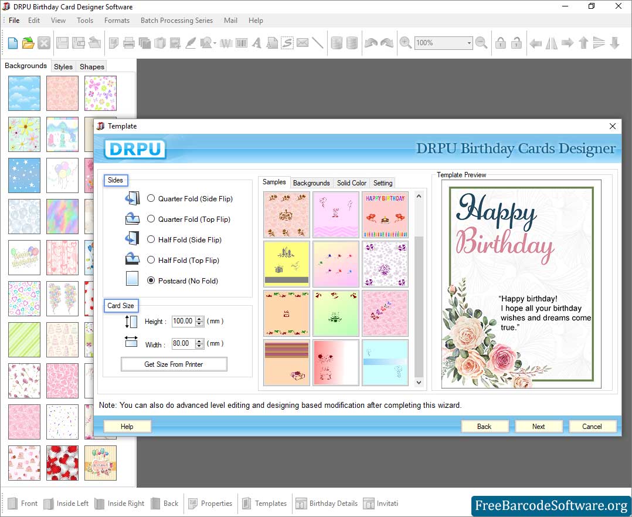Viewport: 632px width, 517px height.
Task: Close the Template dialog
Action: [613, 126]
